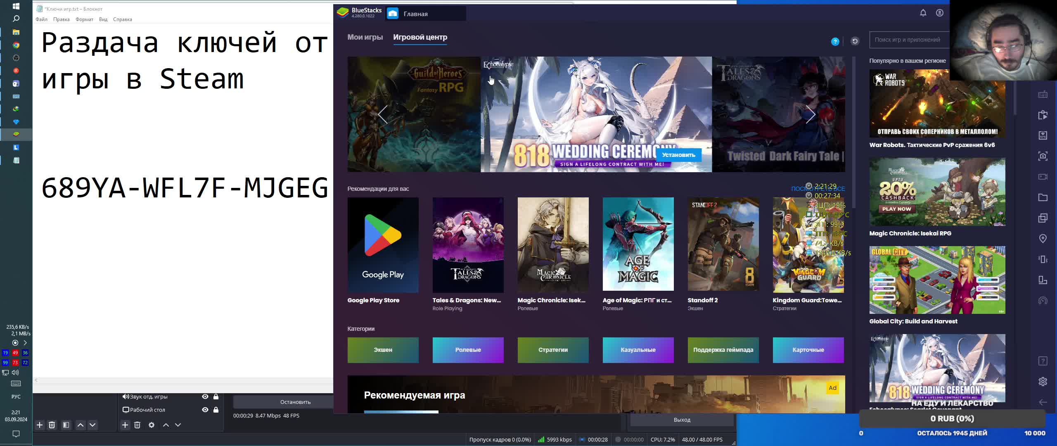
Task: Select the Ролевые category tile
Action: (x=468, y=350)
